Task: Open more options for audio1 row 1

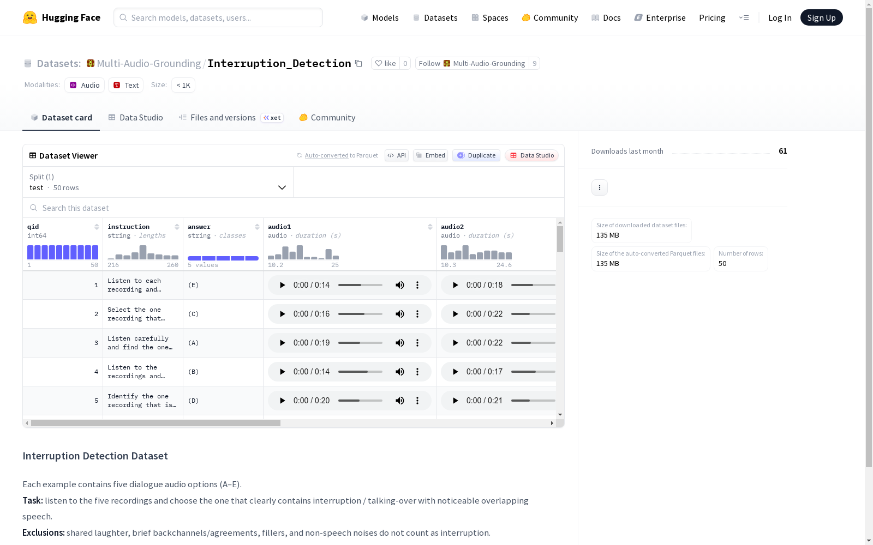Action: click(417, 285)
